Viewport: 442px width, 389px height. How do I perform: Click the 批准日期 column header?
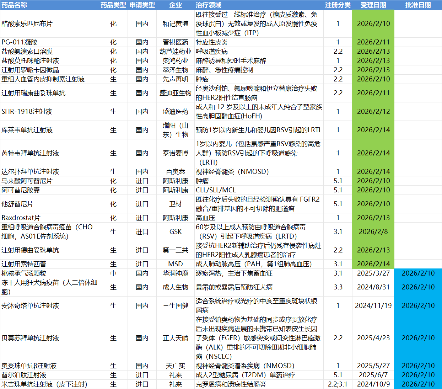[x=418, y=5]
